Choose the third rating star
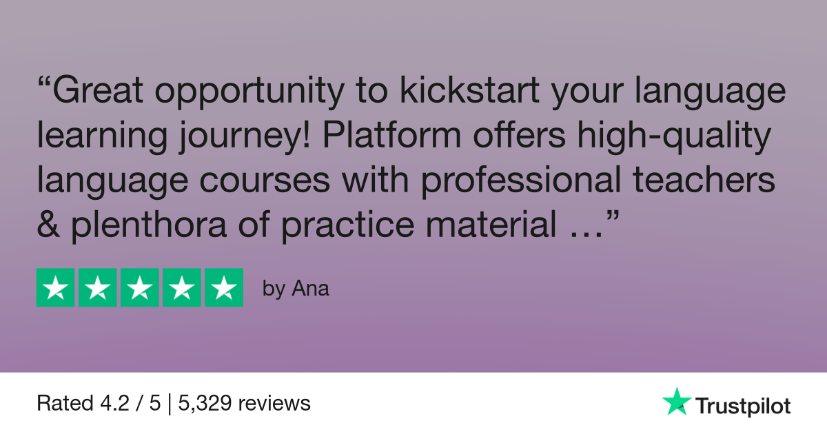 click(140, 287)
